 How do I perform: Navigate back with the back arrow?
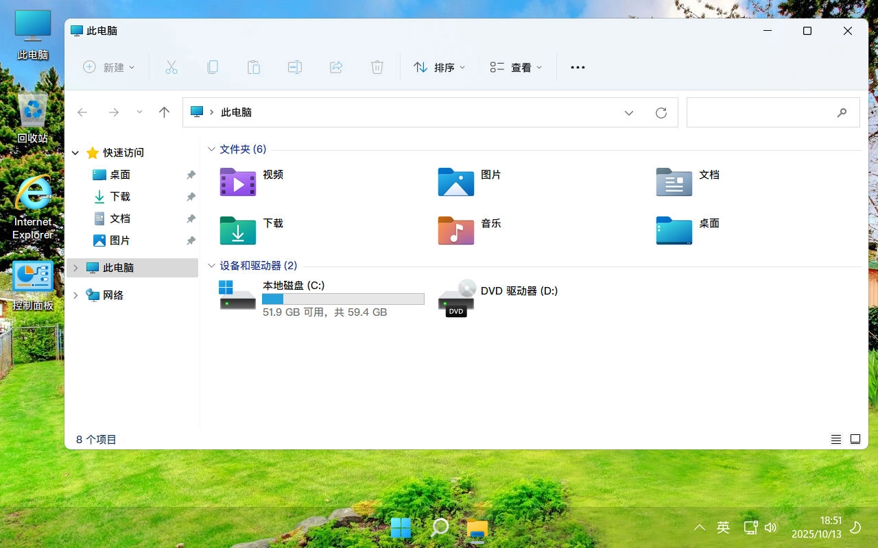82,112
